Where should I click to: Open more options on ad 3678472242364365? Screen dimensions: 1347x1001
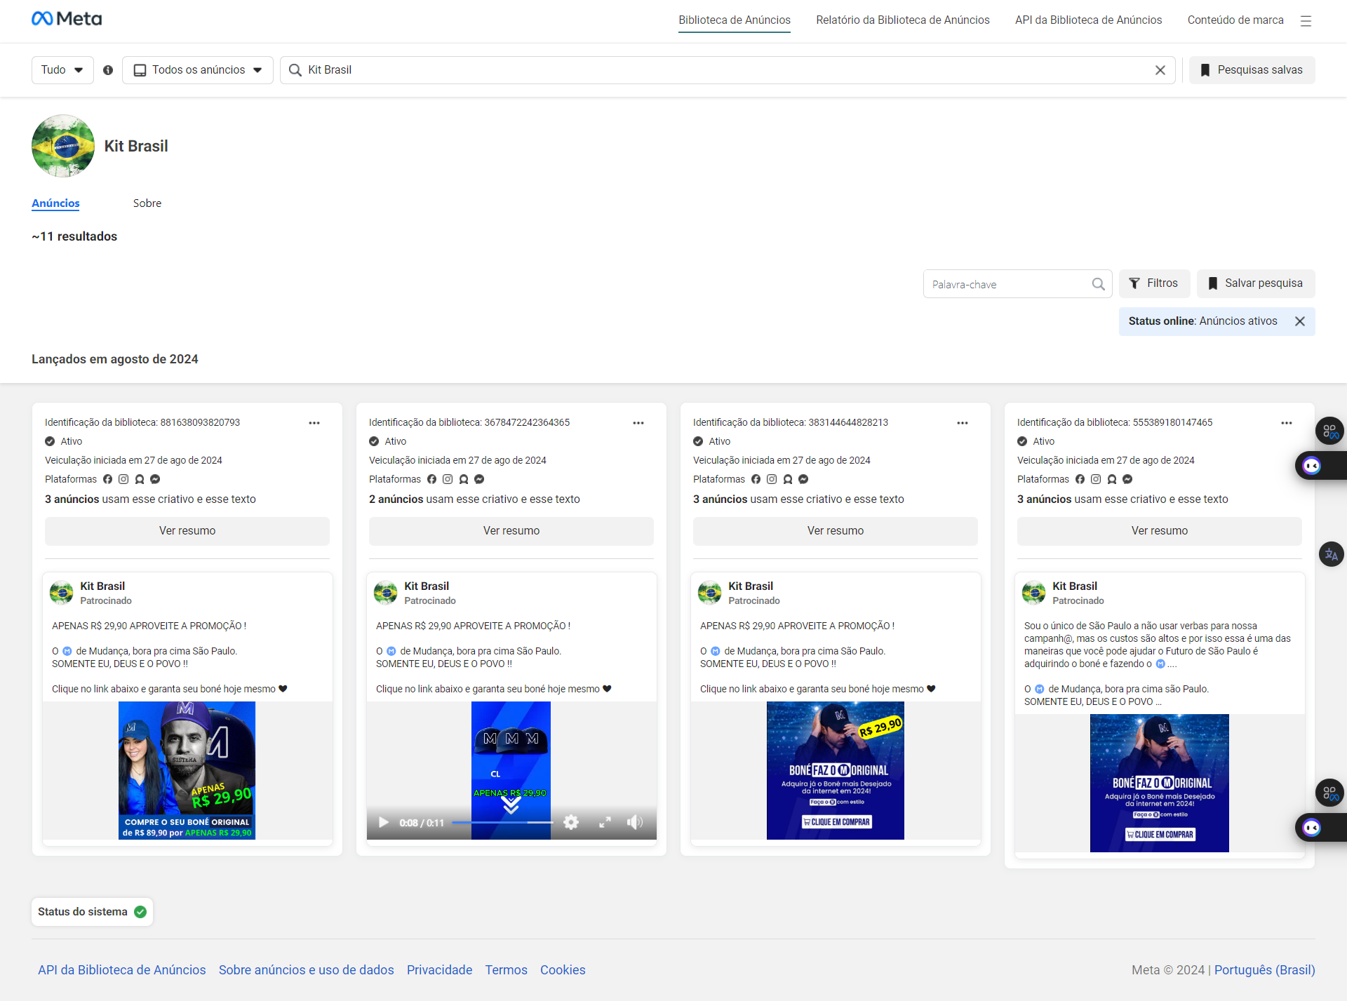[638, 423]
